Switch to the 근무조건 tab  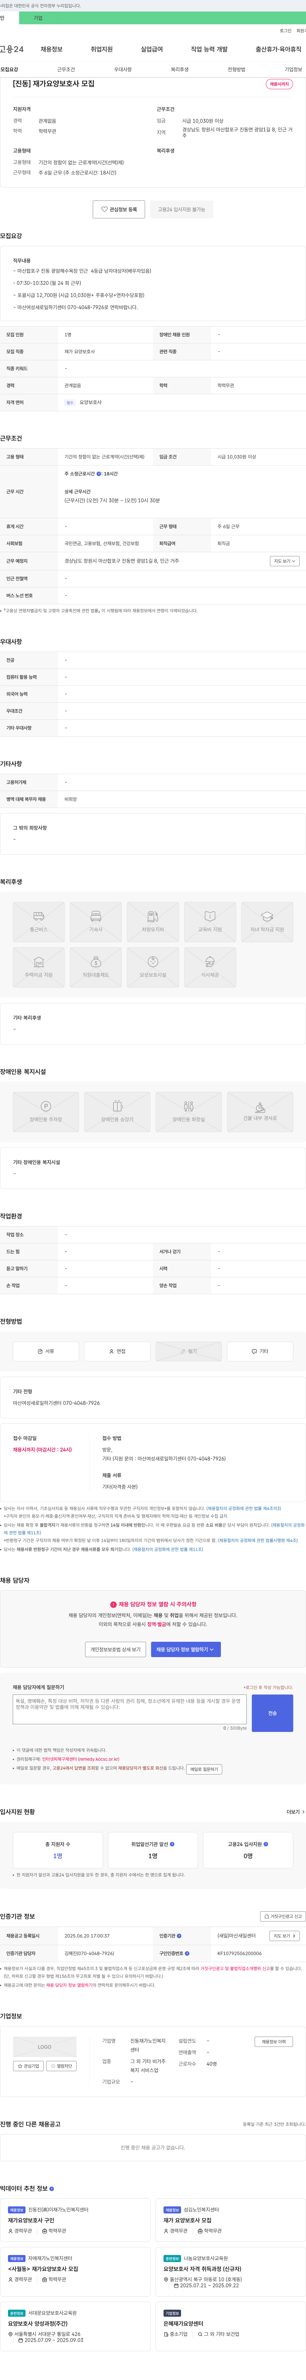pyautogui.click(x=66, y=69)
